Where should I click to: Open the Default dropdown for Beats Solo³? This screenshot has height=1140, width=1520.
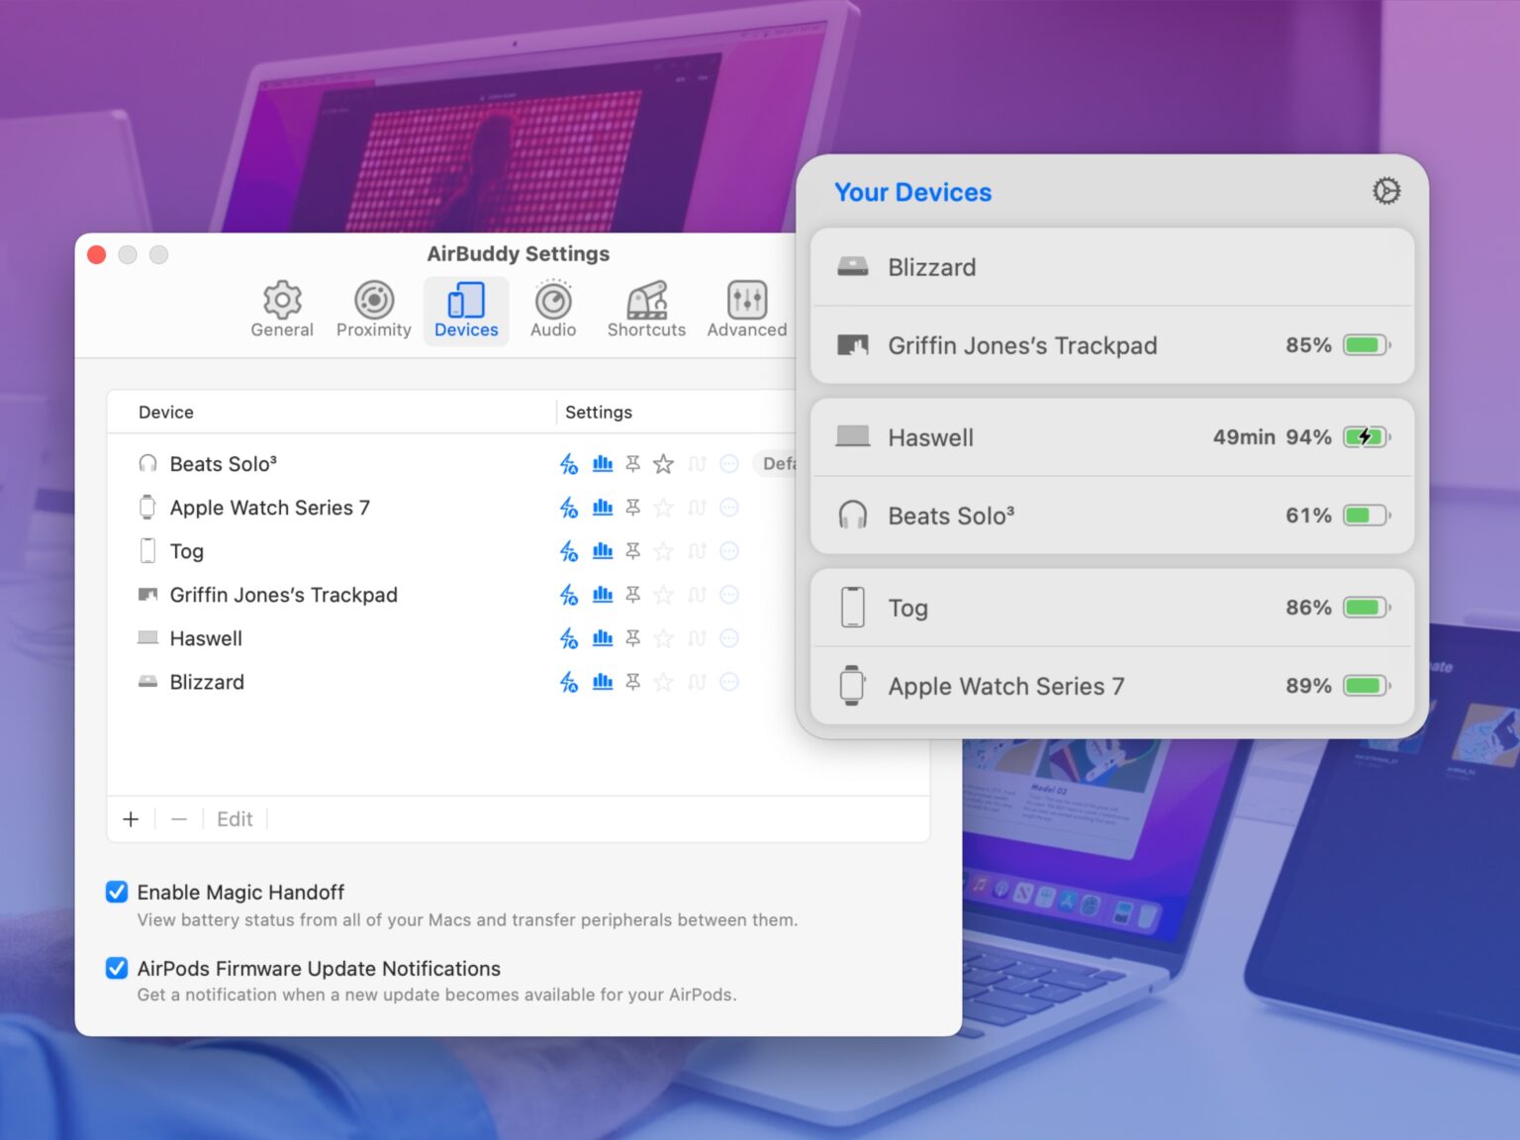click(x=776, y=464)
